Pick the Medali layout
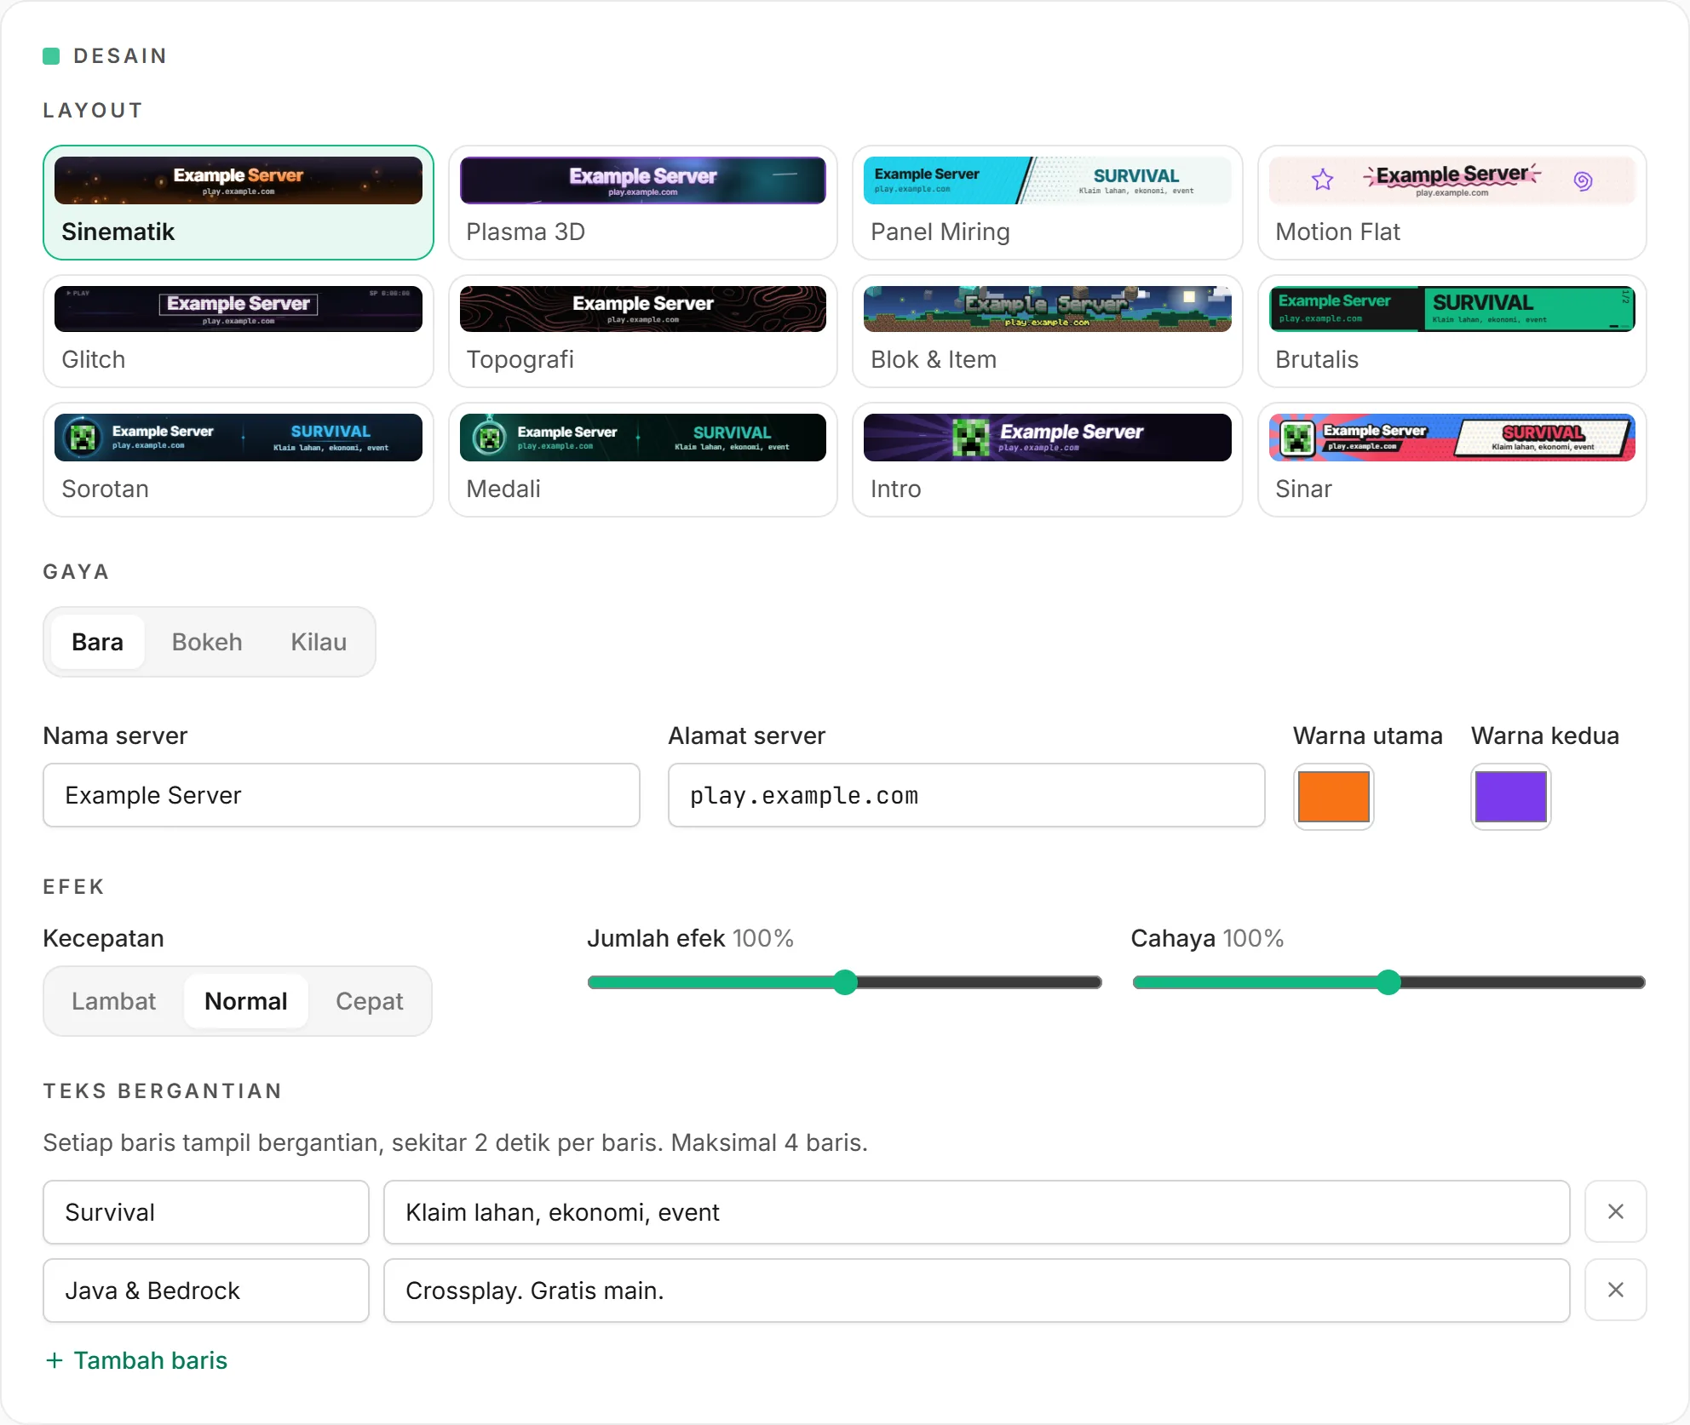The image size is (1690, 1425). point(643,460)
